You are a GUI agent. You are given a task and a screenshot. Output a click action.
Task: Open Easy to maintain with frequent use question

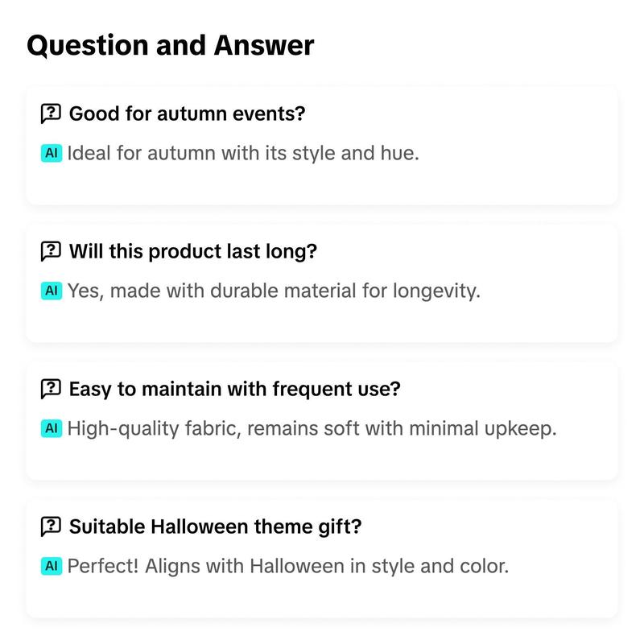pyautogui.click(x=234, y=389)
